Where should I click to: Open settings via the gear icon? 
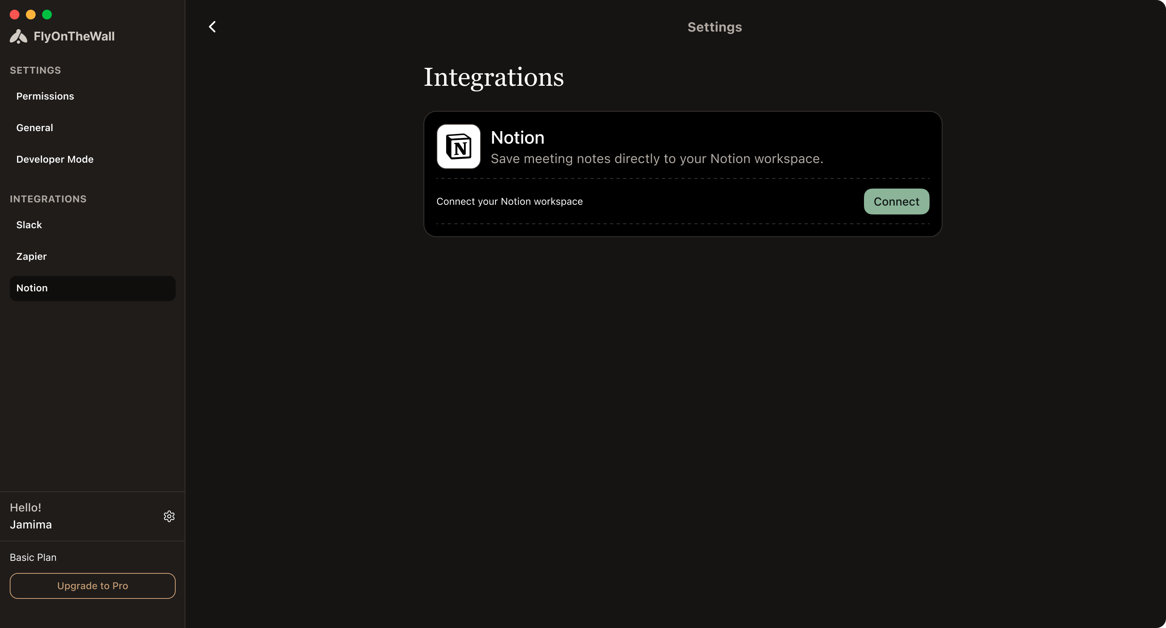[x=169, y=516]
